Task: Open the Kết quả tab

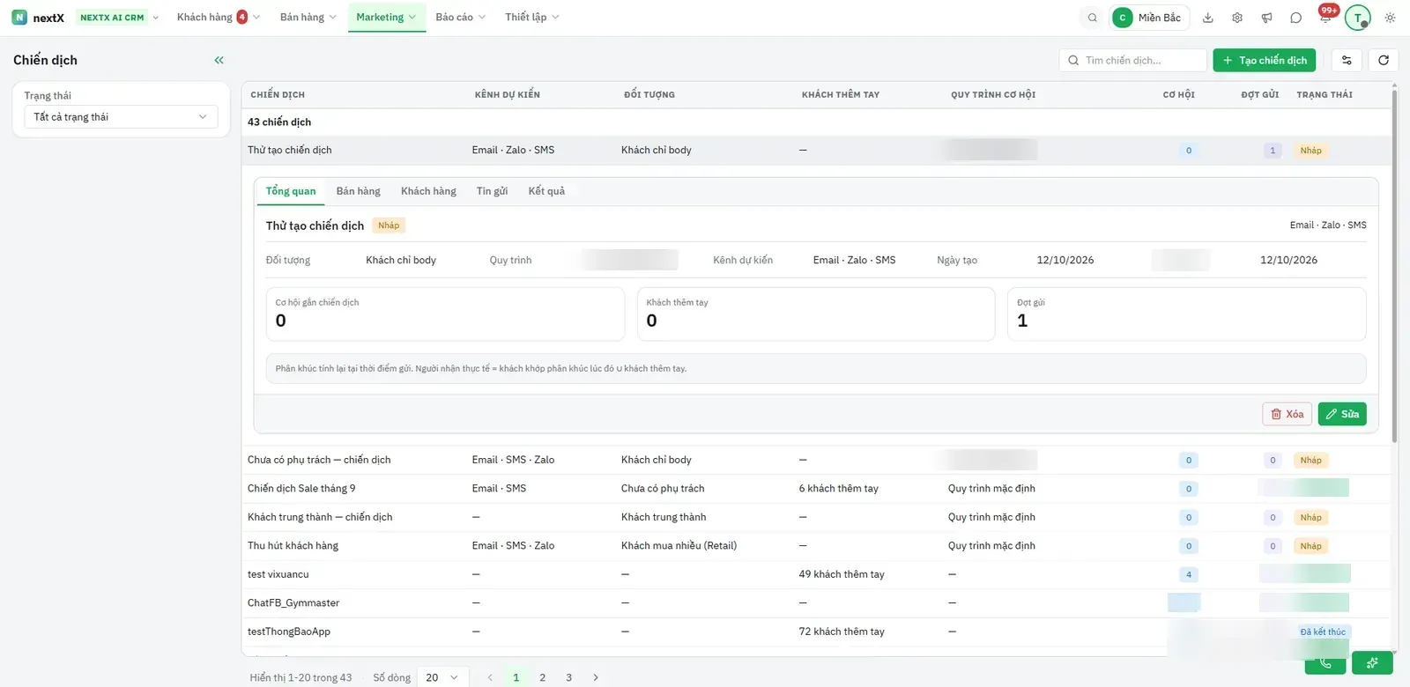Action: pyautogui.click(x=546, y=191)
